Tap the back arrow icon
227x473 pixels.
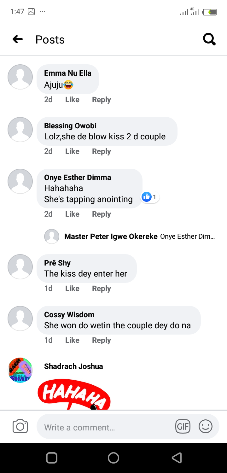click(18, 39)
